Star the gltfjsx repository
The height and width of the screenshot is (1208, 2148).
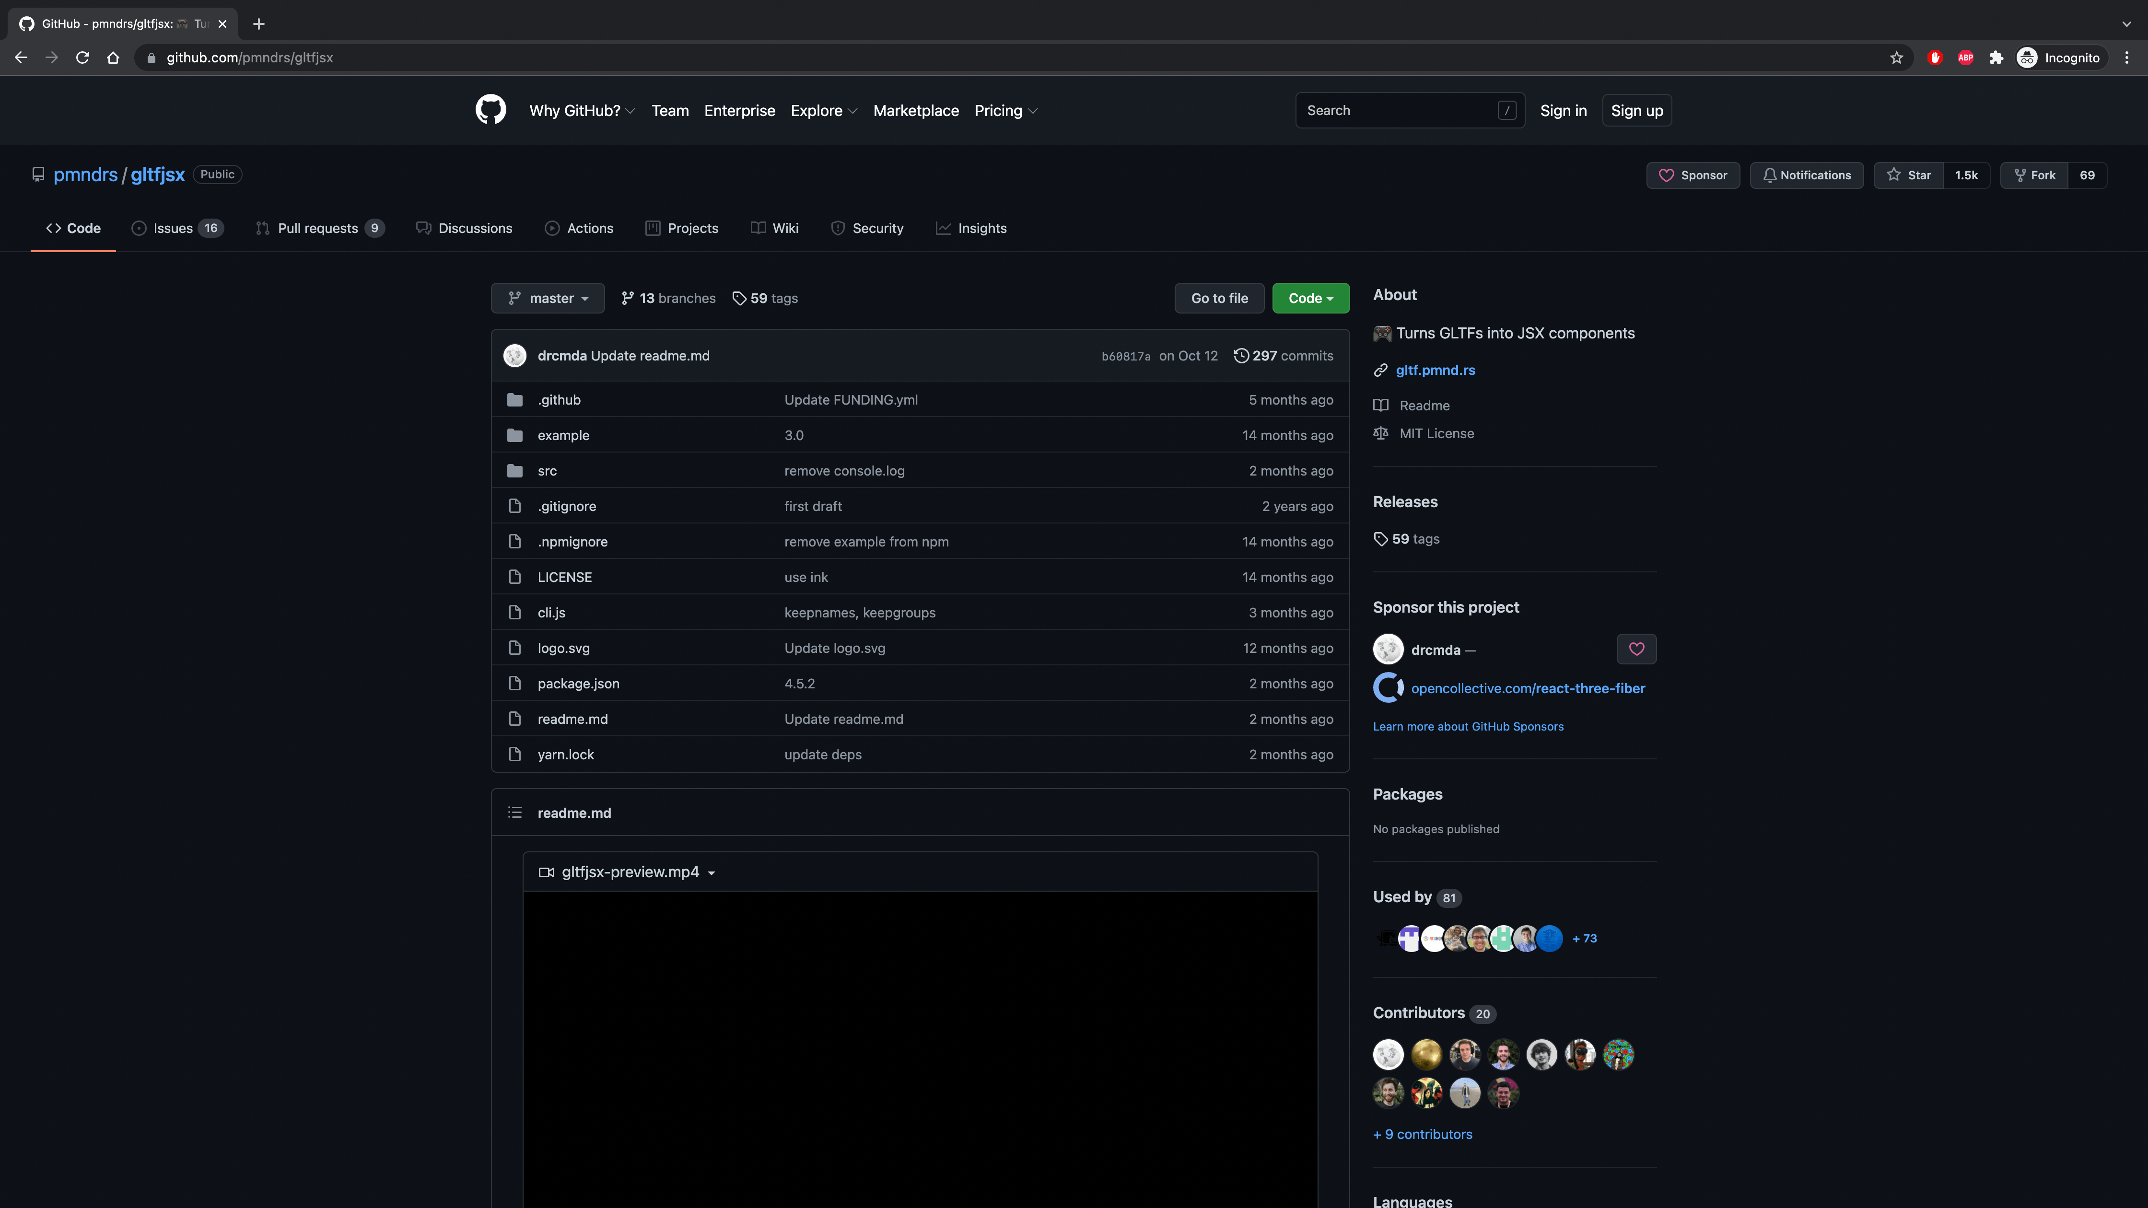point(1910,175)
